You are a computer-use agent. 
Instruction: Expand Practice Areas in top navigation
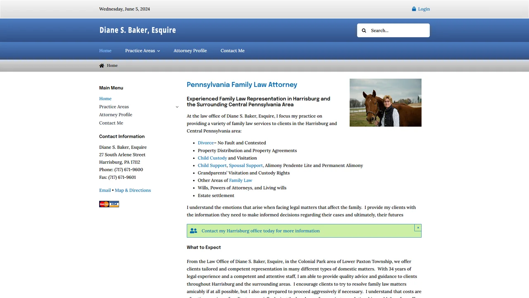[143, 50]
